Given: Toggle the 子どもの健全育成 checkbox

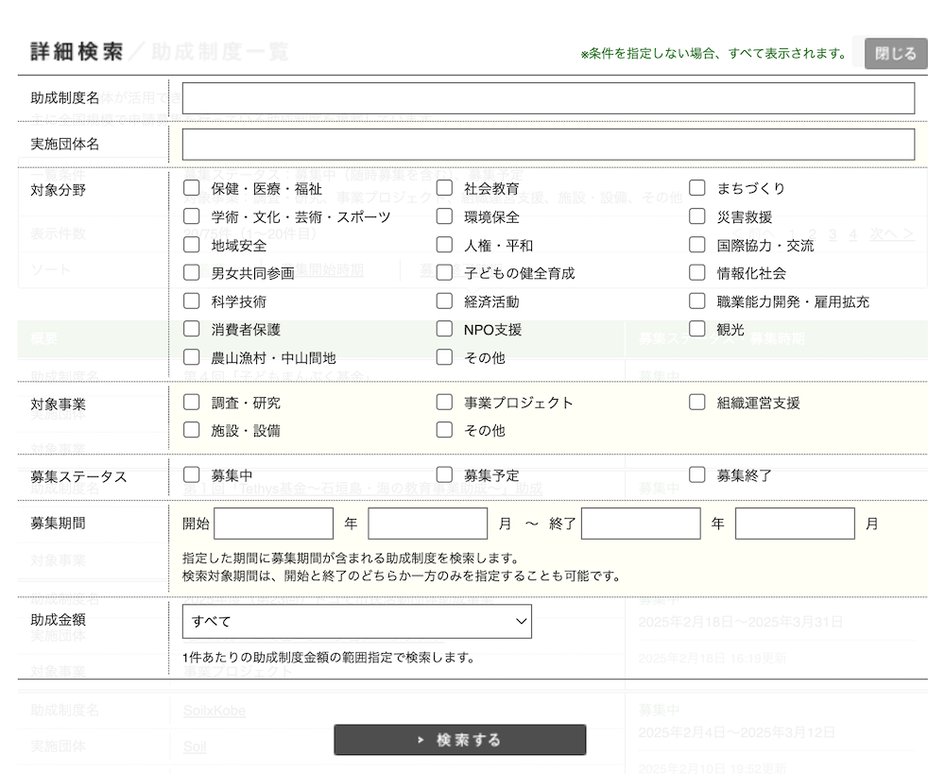Looking at the screenshot, I should click(444, 273).
